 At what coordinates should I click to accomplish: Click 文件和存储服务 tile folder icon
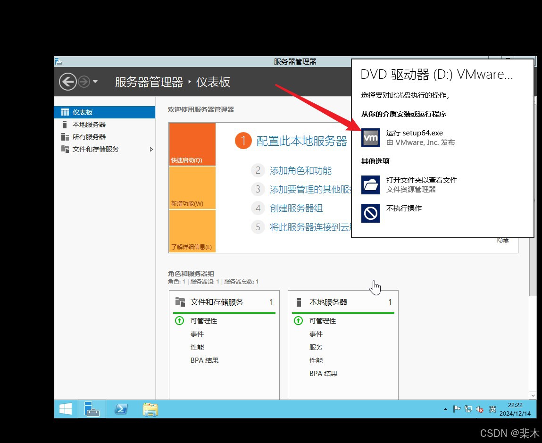pyautogui.click(x=180, y=302)
